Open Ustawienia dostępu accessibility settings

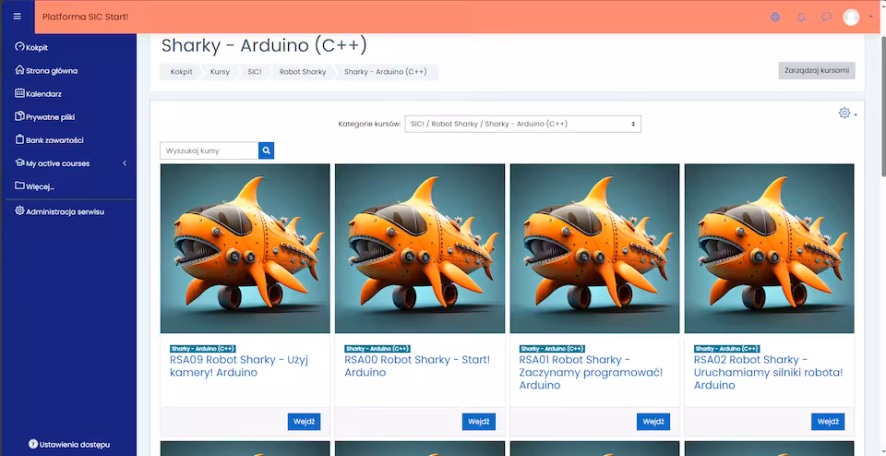pos(69,444)
